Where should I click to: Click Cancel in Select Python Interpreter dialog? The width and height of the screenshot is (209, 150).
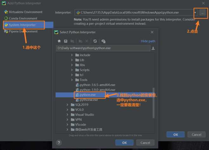pos(145,142)
